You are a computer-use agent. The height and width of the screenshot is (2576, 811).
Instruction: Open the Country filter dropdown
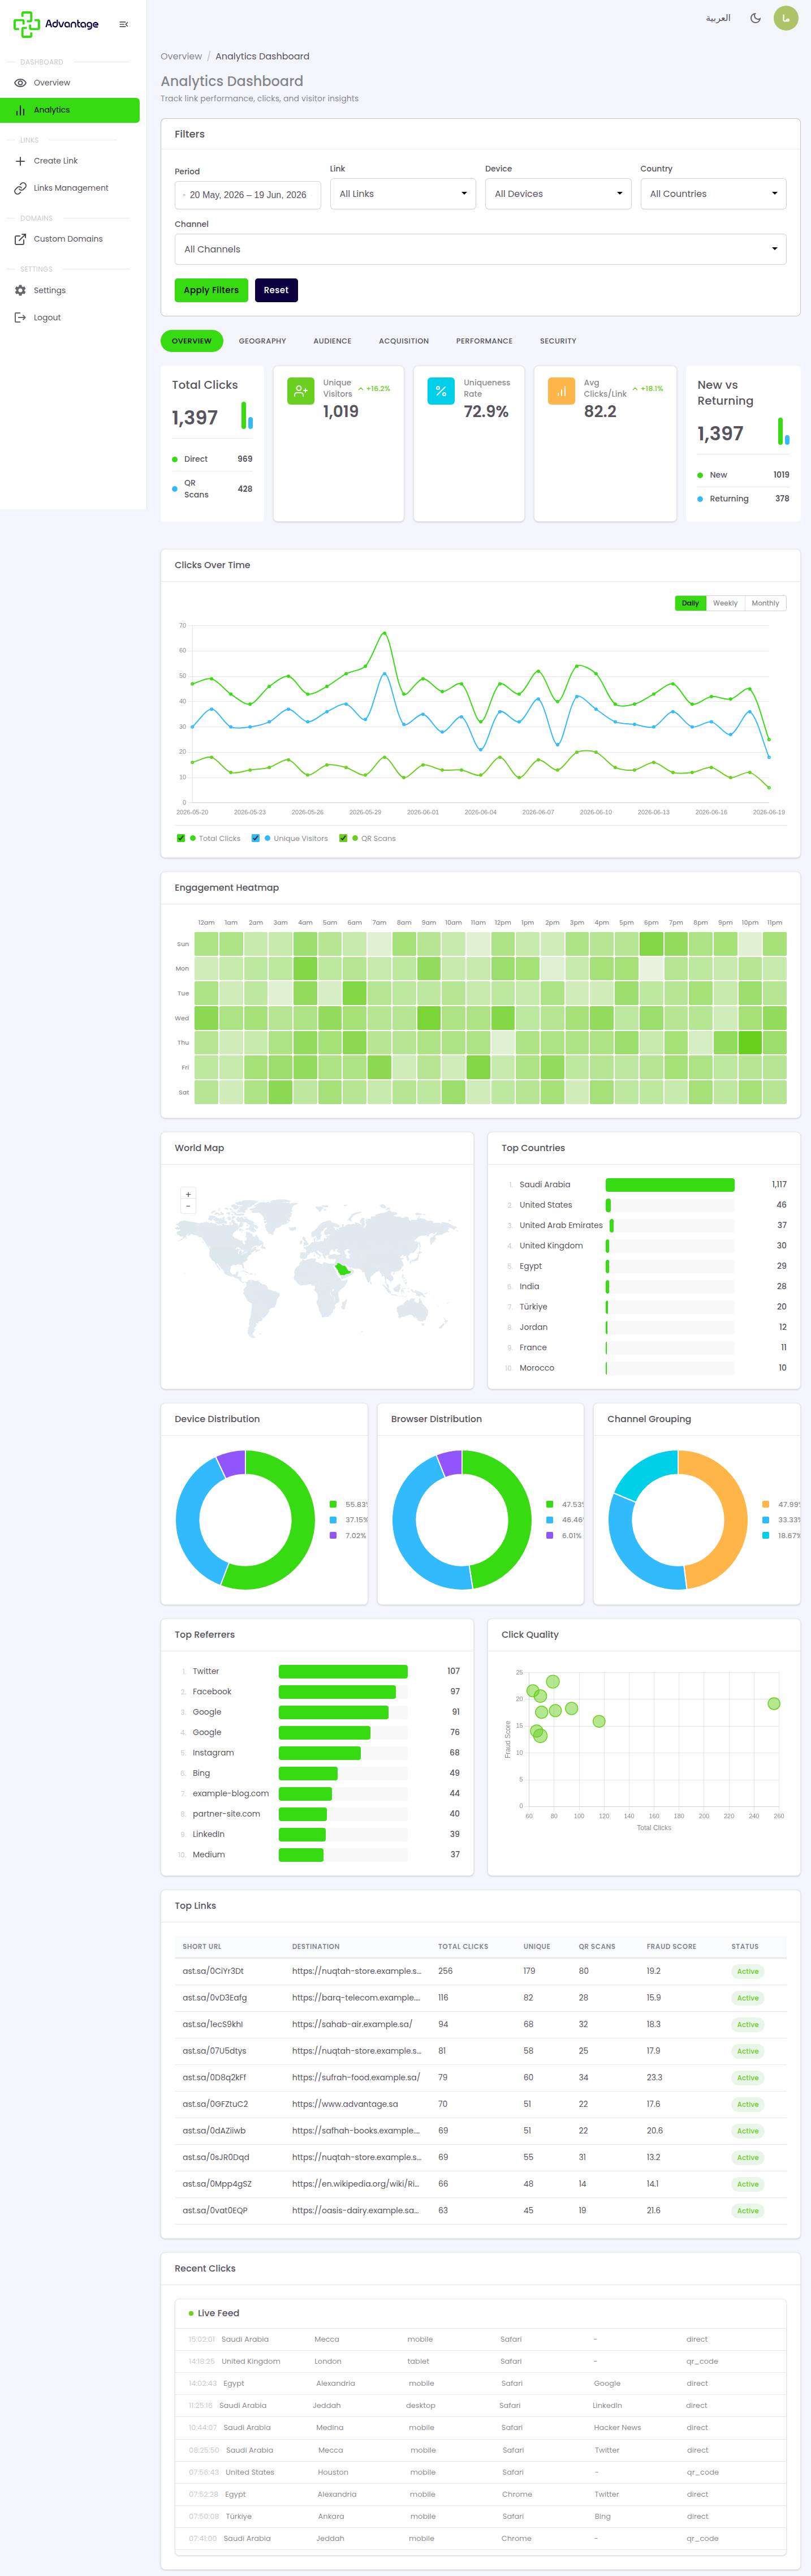[713, 194]
